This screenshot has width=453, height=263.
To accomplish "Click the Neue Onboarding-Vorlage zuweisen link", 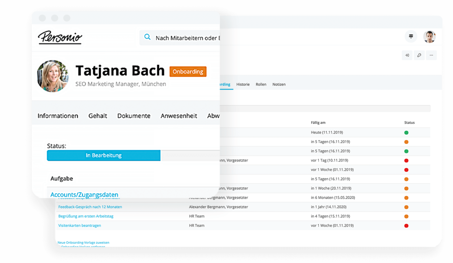I will tap(83, 242).
